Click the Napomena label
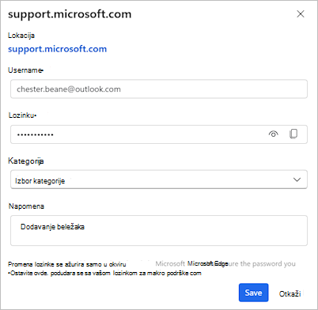 (x=26, y=206)
